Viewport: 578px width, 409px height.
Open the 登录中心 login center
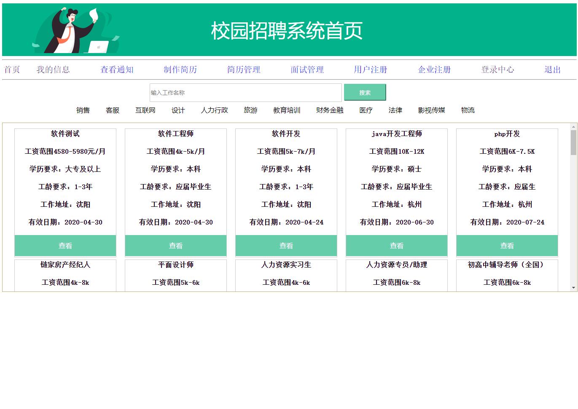click(498, 70)
